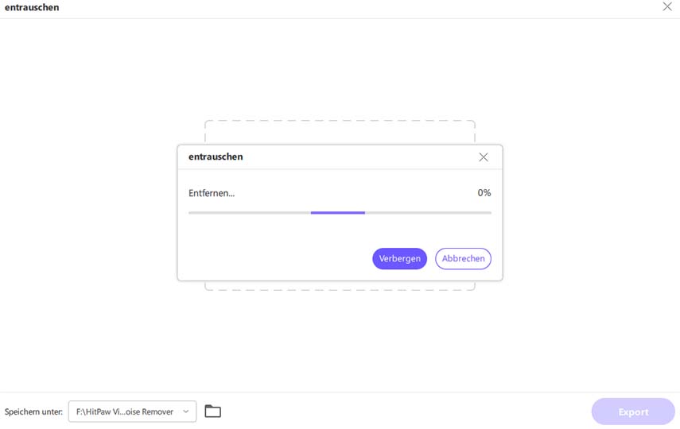Image resolution: width=680 pixels, height=429 pixels.
Task: Click the 0% progress percentage
Action: [484, 193]
